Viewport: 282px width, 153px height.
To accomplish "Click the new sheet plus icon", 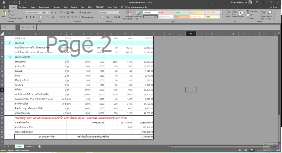I will [40, 147].
